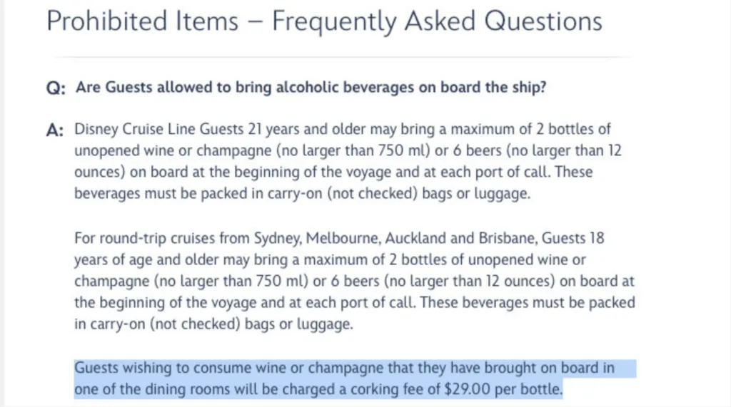
Task: Click the bold "A:" answer label
Action: coord(55,130)
